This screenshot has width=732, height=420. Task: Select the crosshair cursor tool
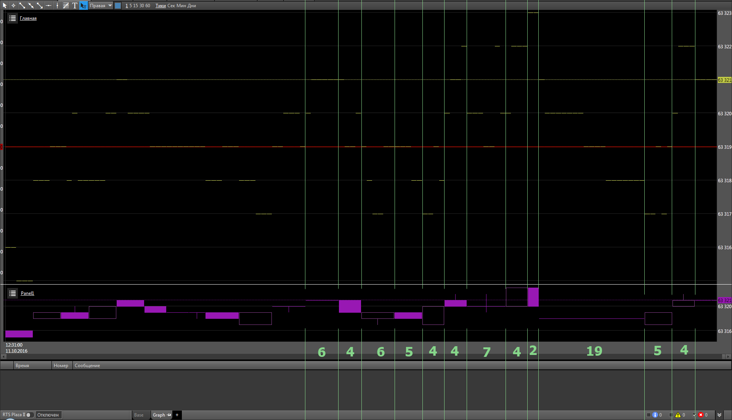point(13,5)
